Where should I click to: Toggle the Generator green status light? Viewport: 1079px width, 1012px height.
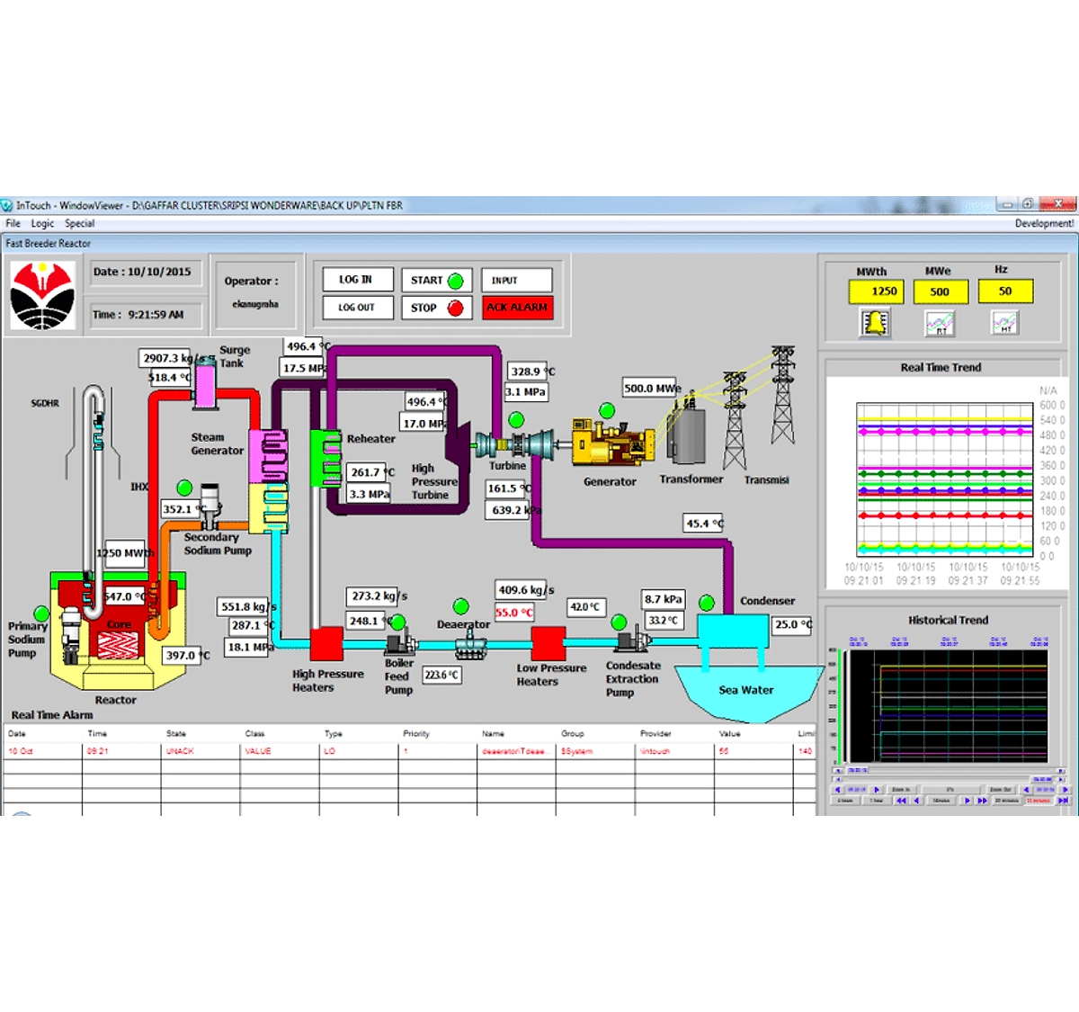coord(607,410)
